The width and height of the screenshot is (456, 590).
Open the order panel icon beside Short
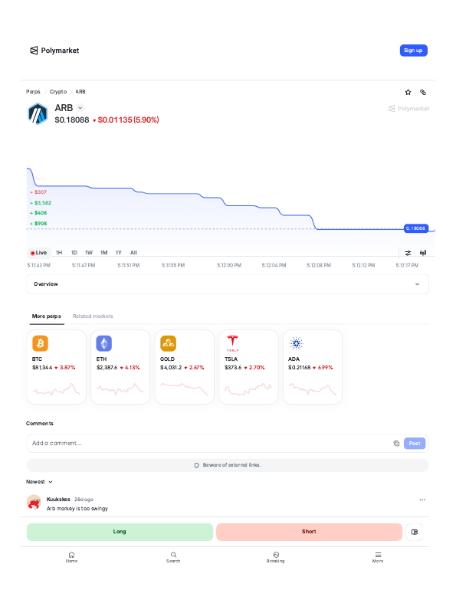(x=415, y=532)
